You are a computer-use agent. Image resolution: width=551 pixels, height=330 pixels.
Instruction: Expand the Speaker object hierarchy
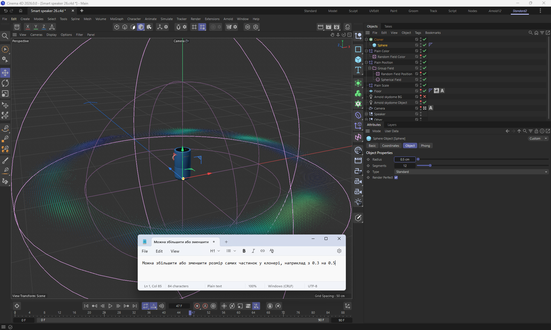click(x=366, y=114)
